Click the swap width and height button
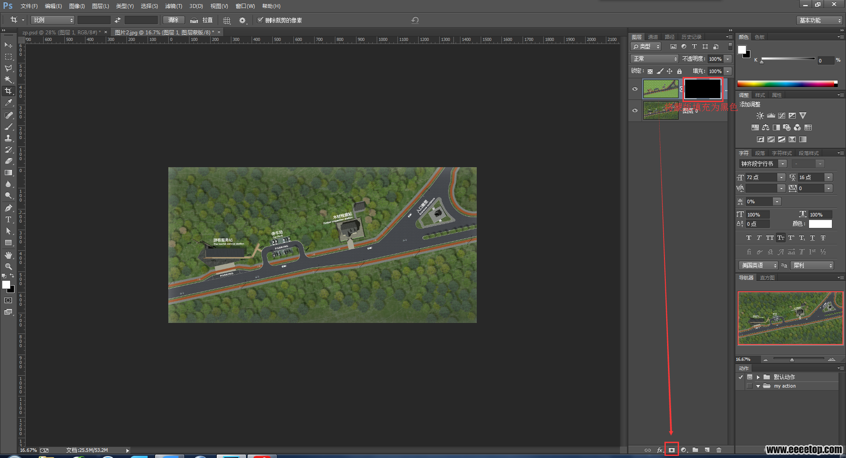The height and width of the screenshot is (458, 846). click(118, 20)
